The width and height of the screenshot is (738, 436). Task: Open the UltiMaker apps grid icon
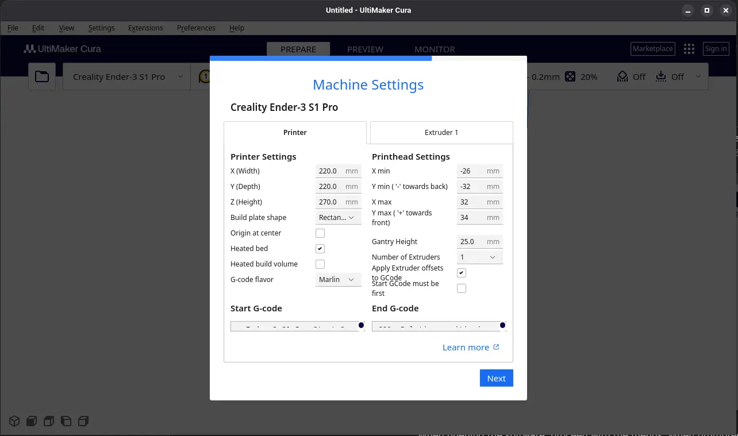point(689,49)
